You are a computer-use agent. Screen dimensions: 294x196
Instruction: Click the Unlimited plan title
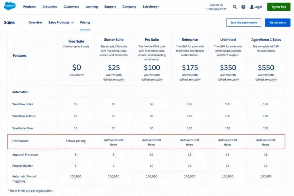228,40
